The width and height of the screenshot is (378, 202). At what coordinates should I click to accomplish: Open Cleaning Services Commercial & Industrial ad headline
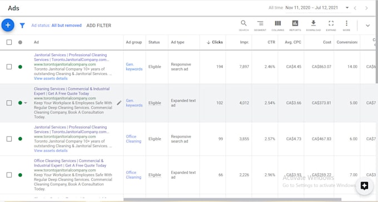coord(72,91)
